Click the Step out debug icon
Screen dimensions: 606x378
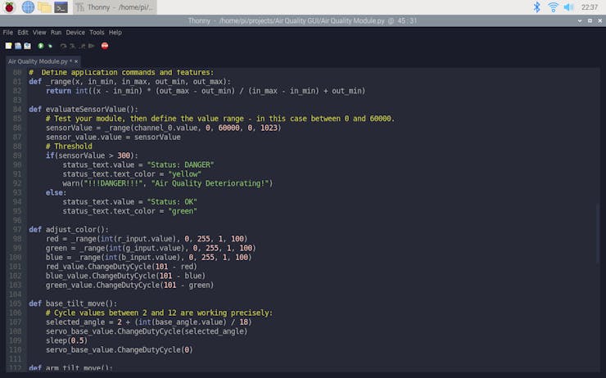tap(83, 46)
